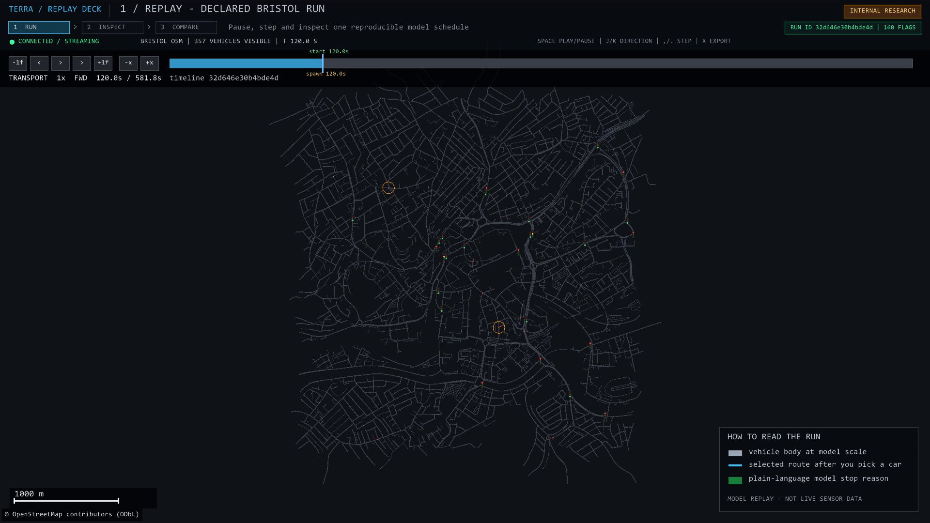Step back one frame with -1f
930x523 pixels.
18,63
